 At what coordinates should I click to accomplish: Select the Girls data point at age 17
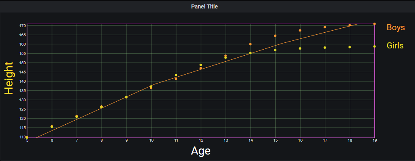click(x=325, y=48)
